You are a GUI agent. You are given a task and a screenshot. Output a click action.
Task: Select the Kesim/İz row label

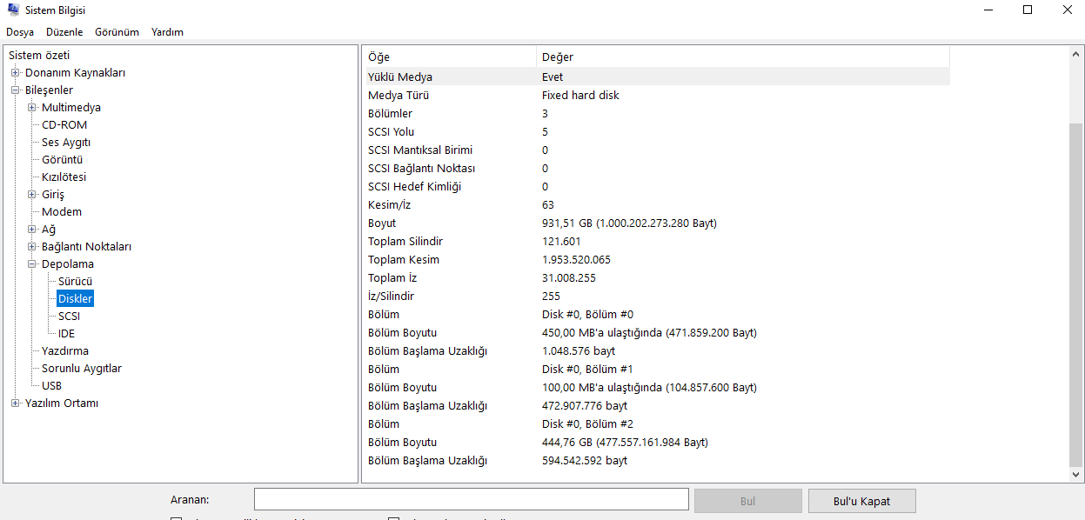coord(388,205)
